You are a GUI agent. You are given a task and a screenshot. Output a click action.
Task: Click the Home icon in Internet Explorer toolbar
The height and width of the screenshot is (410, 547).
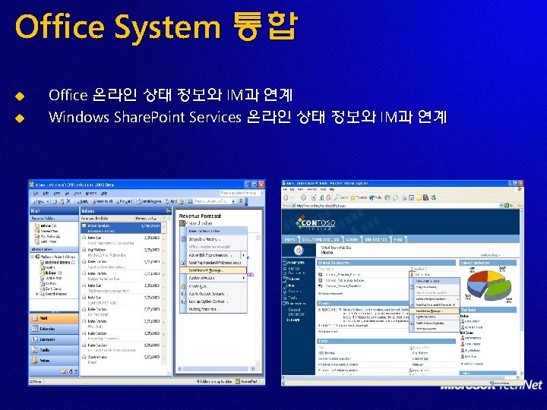329,197
